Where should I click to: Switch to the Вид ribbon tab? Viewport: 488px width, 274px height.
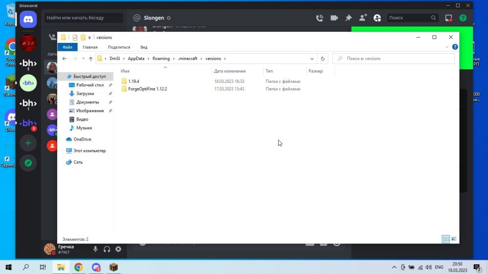click(x=144, y=47)
